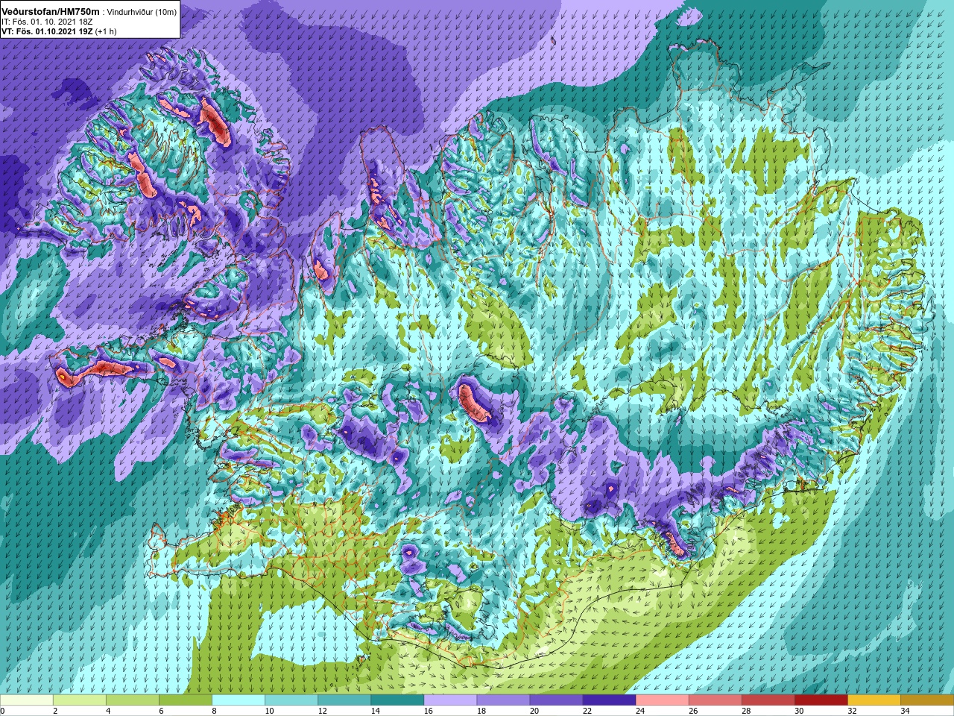Click the 14–16 dark teal legend swatch
Image resolution: width=954 pixels, height=716 pixels.
click(397, 700)
